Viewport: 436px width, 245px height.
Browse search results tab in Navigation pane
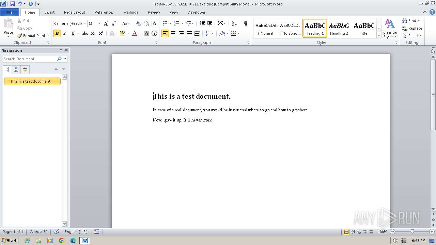[25, 70]
